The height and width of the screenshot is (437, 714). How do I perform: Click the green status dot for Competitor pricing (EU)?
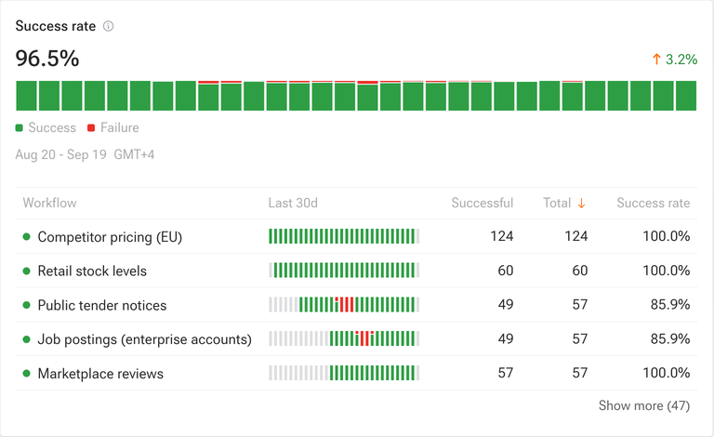pyautogui.click(x=26, y=237)
